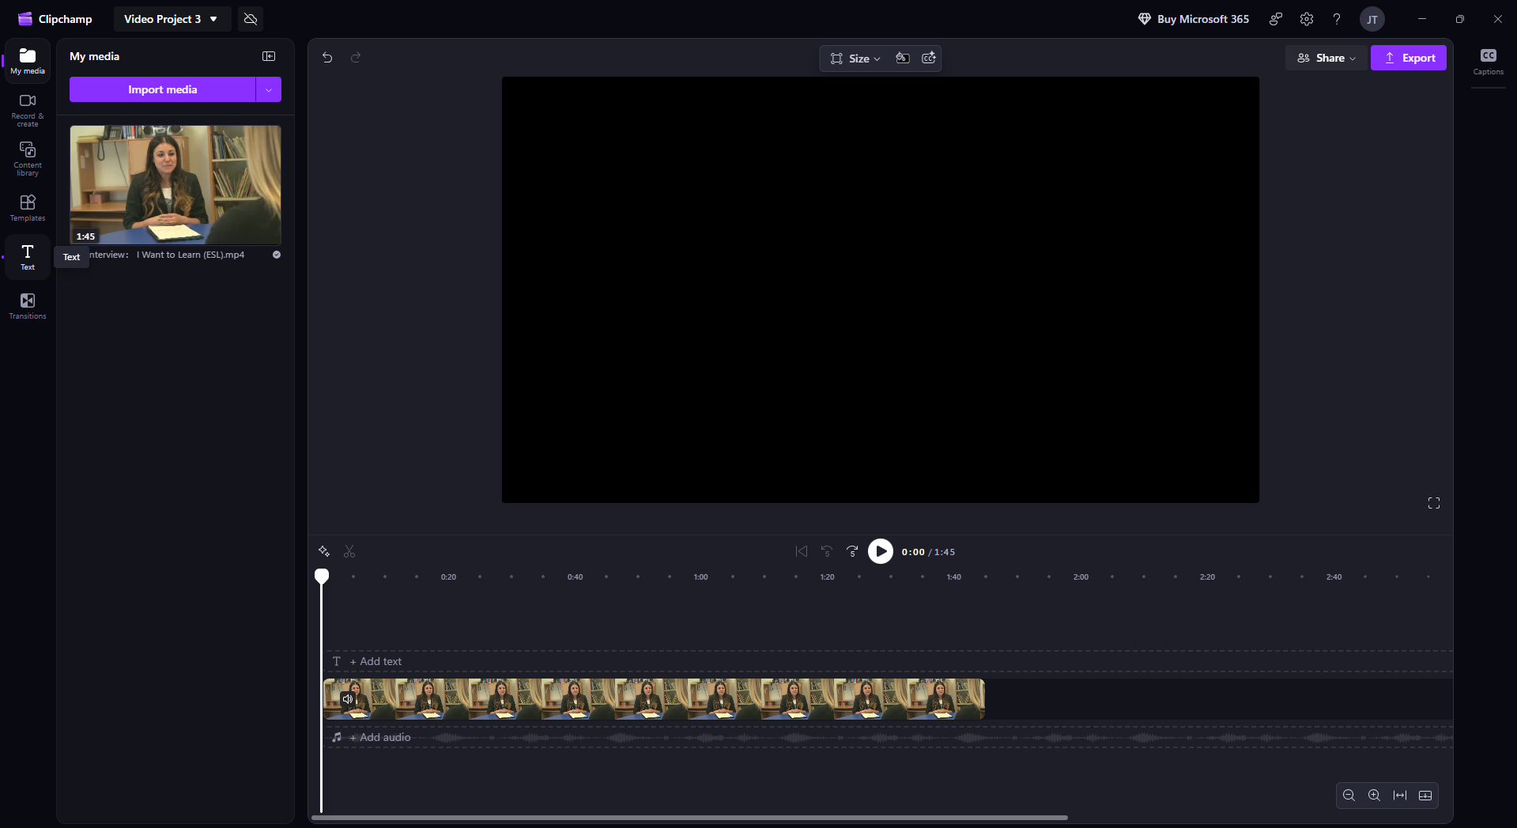
Task: Open the Transitions sidebar panel
Action: 28,306
